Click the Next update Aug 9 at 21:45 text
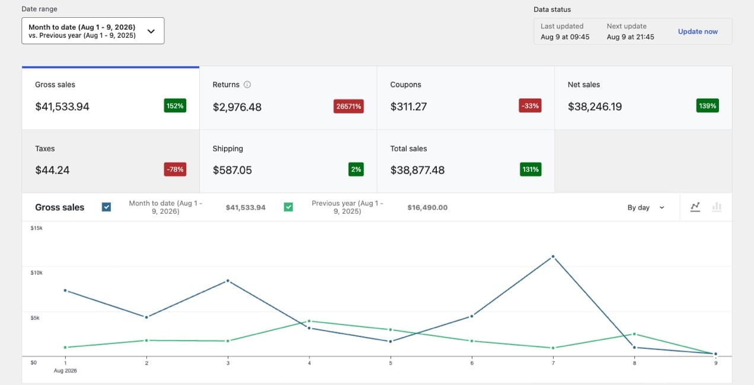 (x=631, y=31)
